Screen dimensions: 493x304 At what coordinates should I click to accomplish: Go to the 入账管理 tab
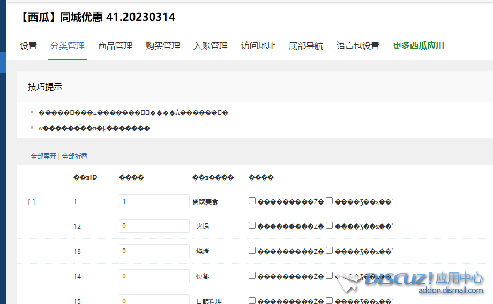click(x=211, y=46)
